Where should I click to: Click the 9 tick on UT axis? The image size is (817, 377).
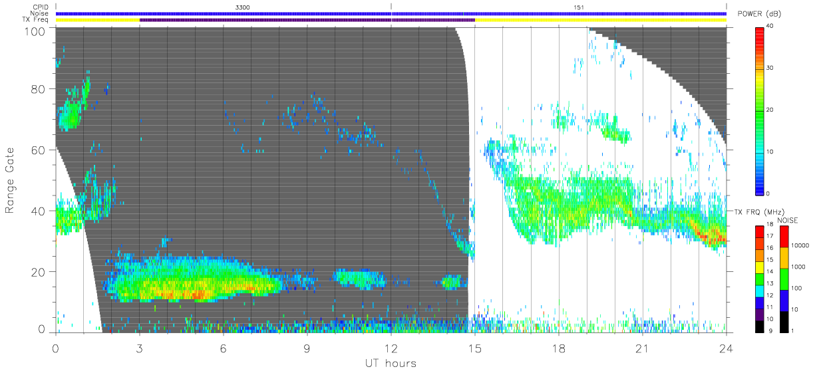tap(307, 348)
